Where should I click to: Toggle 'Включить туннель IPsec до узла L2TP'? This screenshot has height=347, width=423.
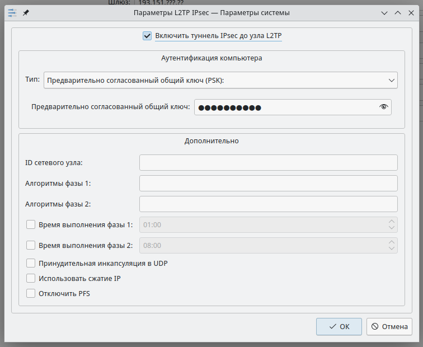[x=148, y=36]
